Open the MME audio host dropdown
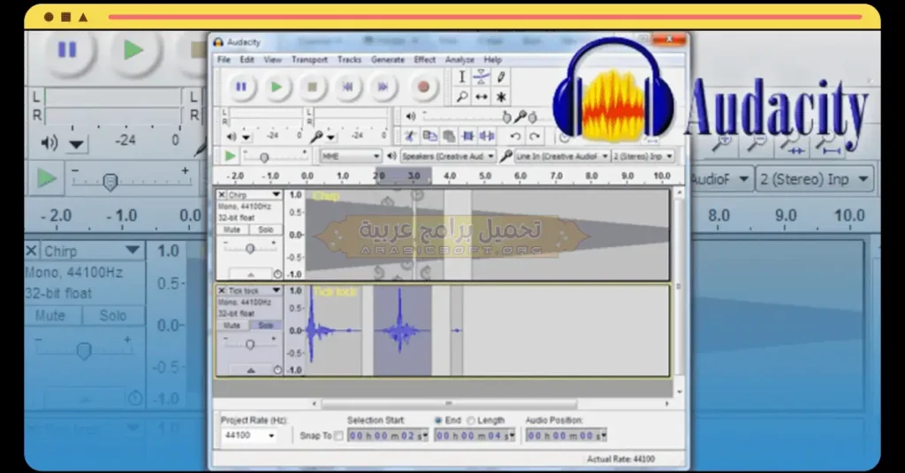 point(351,156)
